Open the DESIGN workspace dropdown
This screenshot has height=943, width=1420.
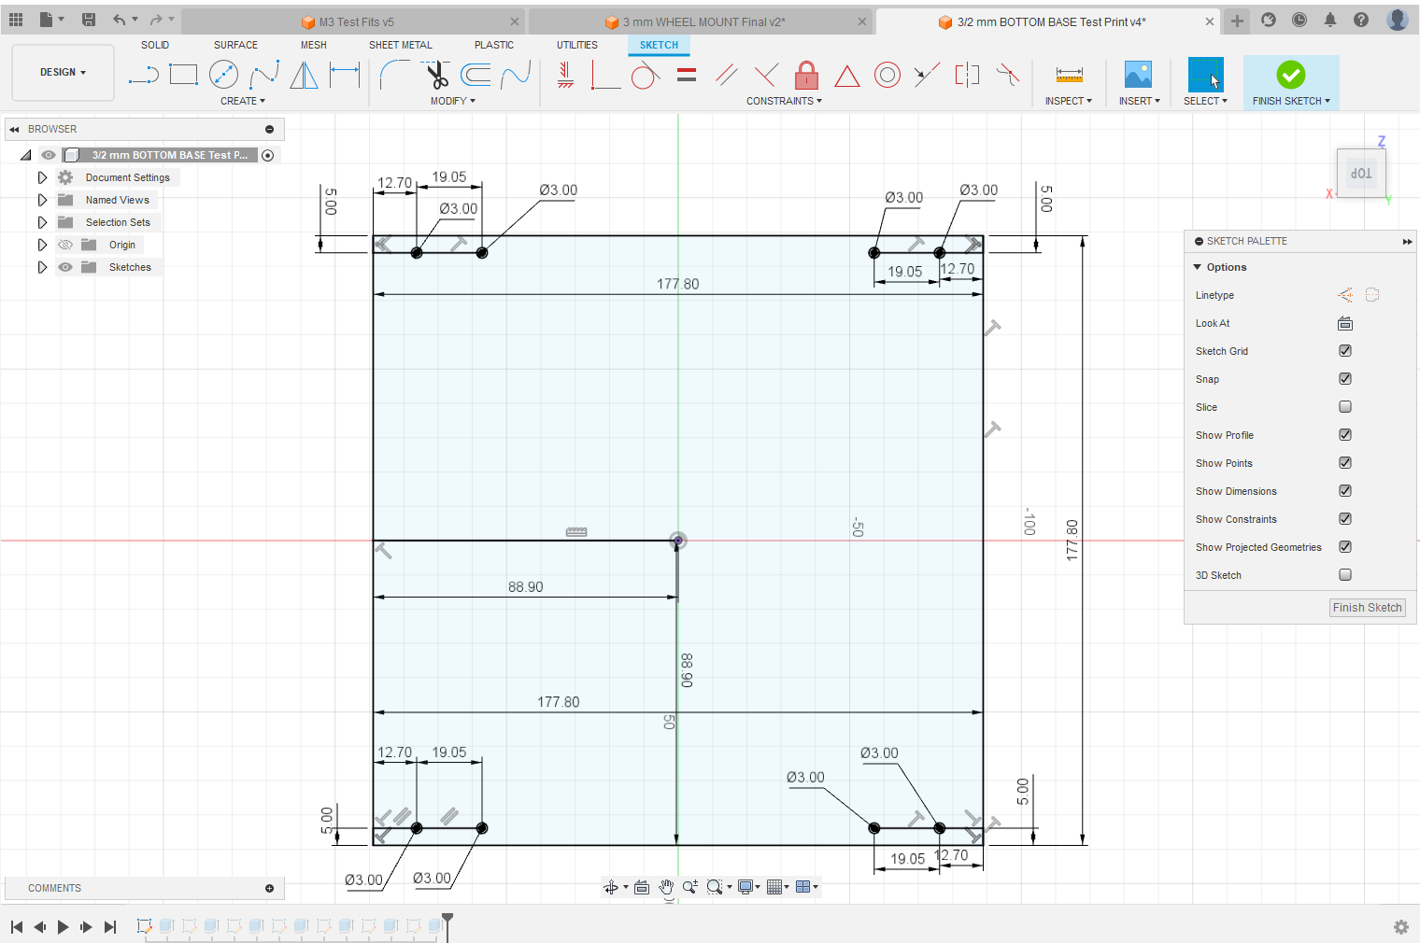tap(63, 73)
